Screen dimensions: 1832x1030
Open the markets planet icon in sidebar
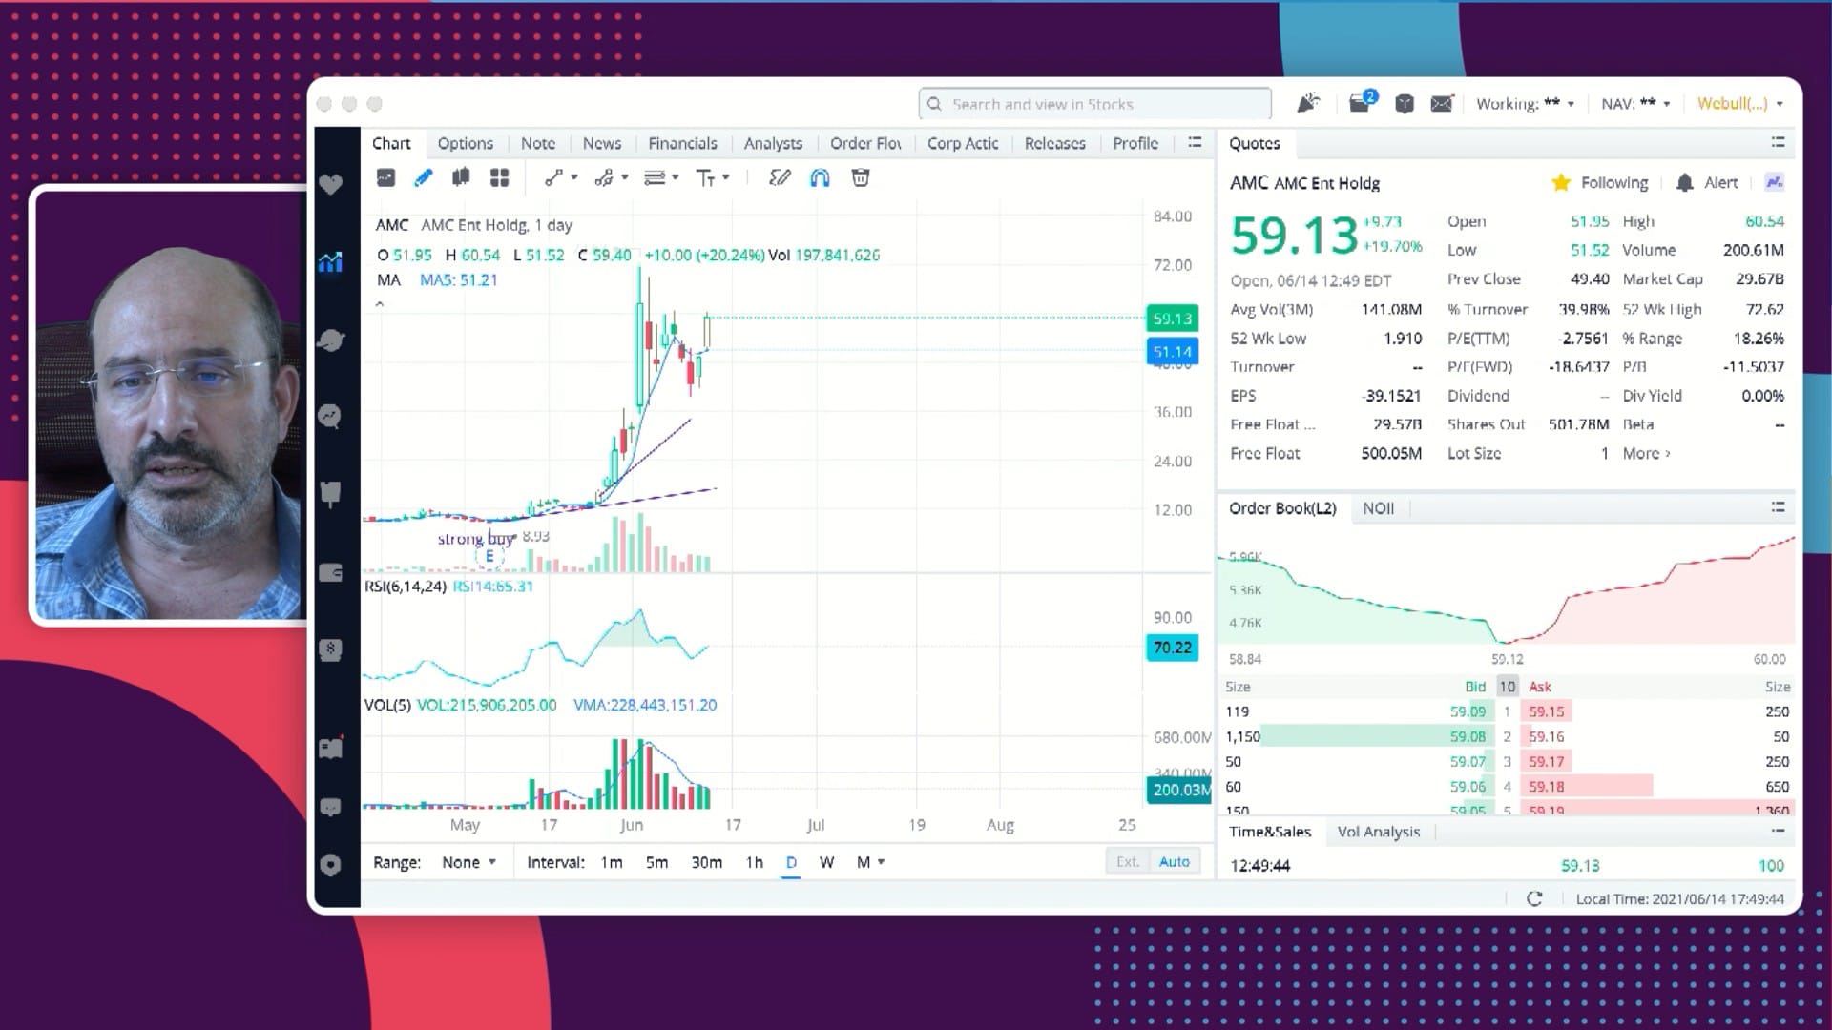pyautogui.click(x=330, y=340)
